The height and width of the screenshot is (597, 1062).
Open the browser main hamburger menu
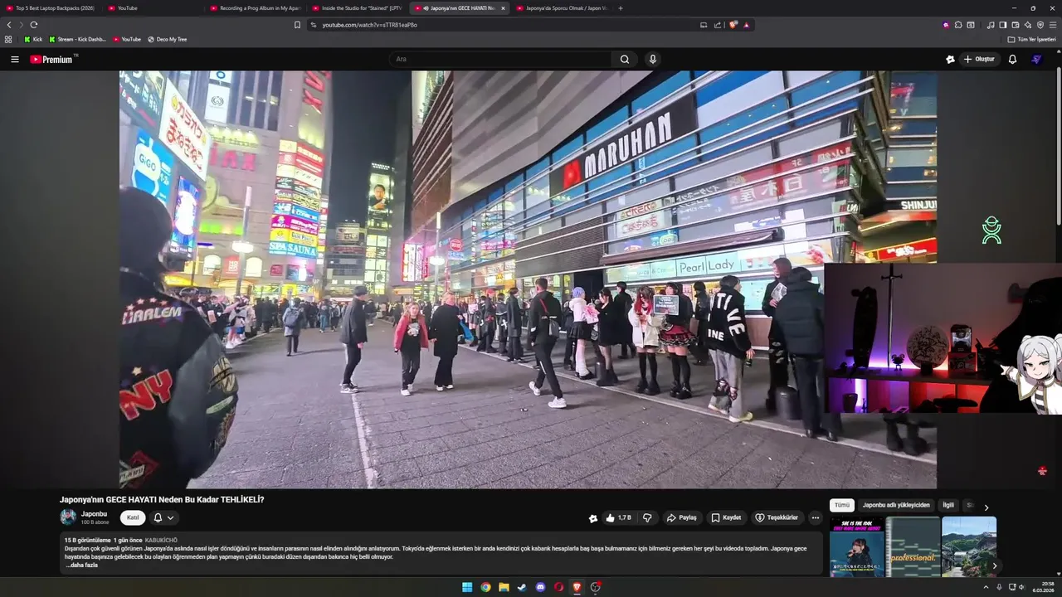(1053, 25)
